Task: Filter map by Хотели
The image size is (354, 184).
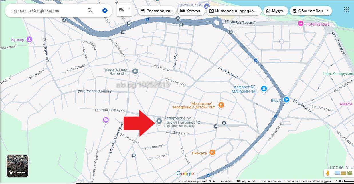Action: click(x=191, y=11)
